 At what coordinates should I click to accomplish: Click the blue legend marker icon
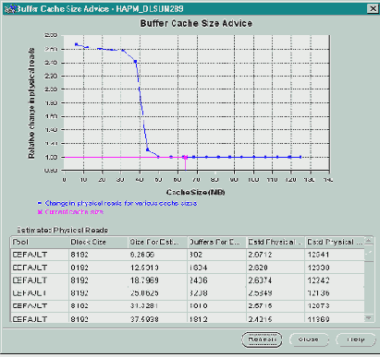point(40,203)
